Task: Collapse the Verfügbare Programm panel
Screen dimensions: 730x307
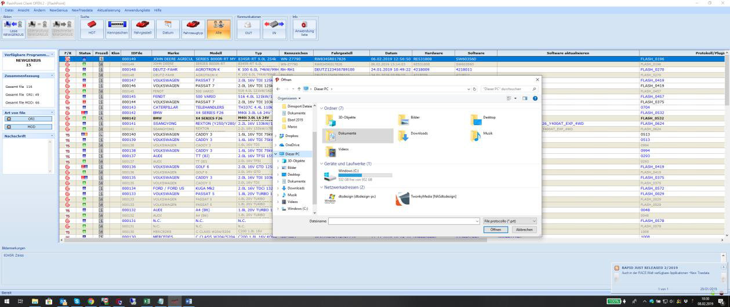Action: (x=52, y=54)
